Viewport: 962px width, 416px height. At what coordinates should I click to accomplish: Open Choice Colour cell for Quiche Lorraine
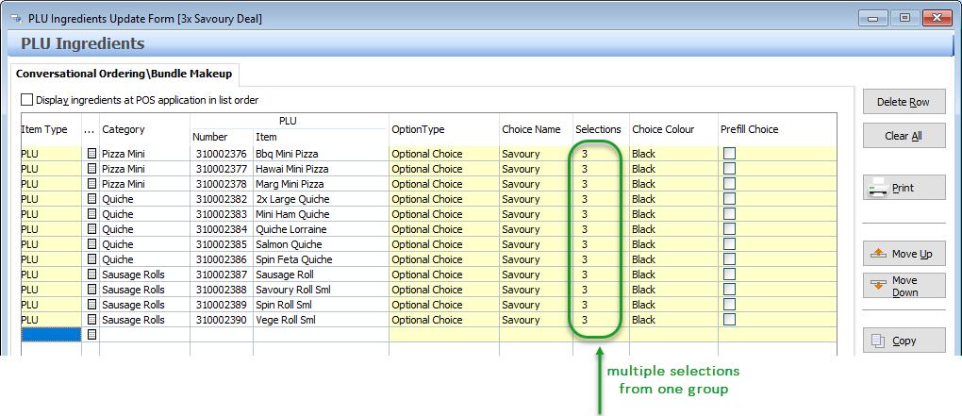[672, 229]
